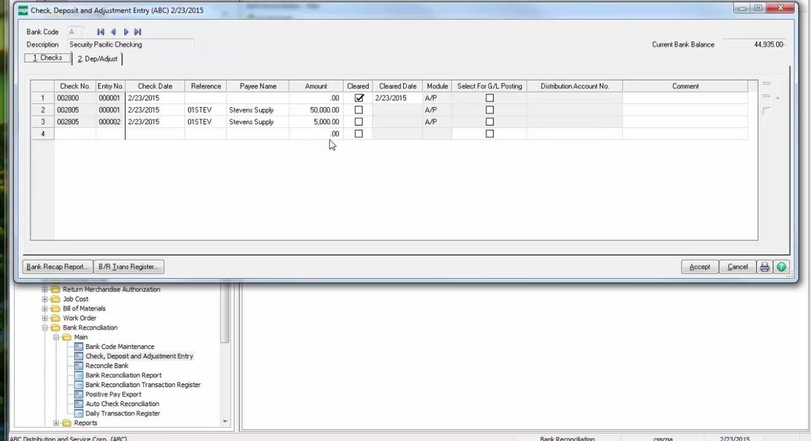811x441 pixels.
Task: Click the Cleared Date 2/23/2015 cell
Action: (x=397, y=98)
